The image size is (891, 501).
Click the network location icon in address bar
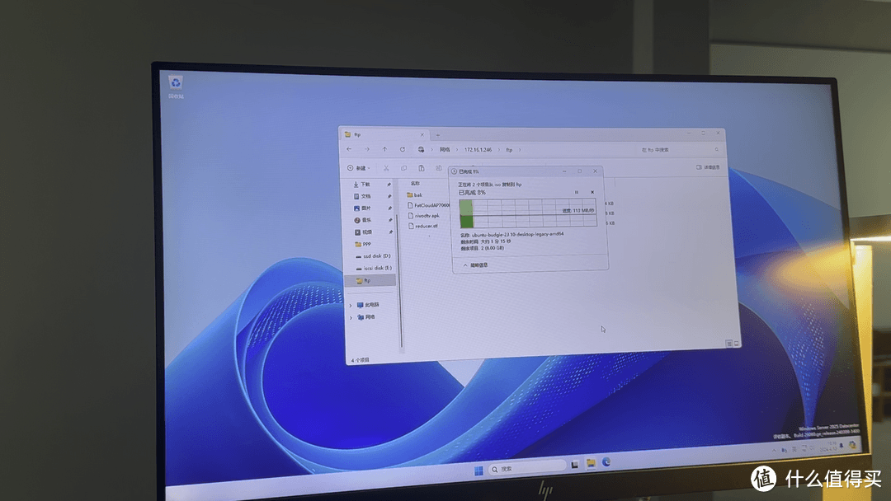[x=421, y=150]
